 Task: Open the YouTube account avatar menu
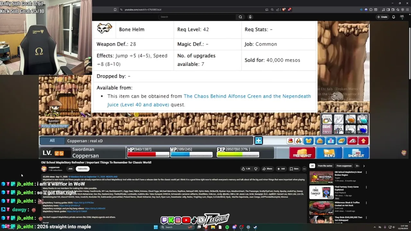[402, 17]
